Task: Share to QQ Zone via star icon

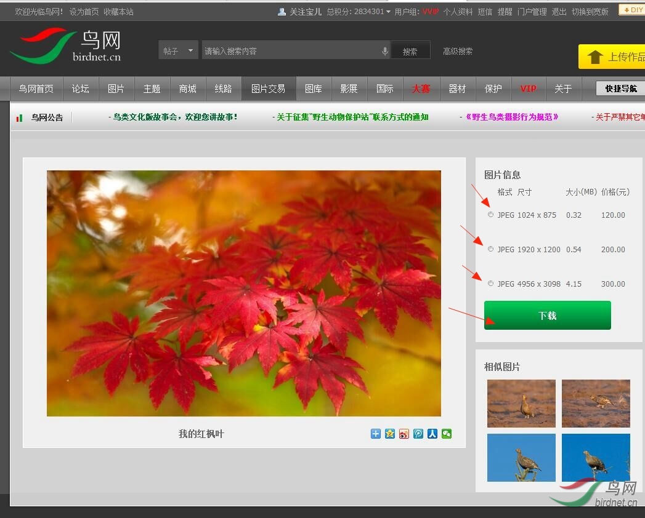Action: tap(390, 434)
